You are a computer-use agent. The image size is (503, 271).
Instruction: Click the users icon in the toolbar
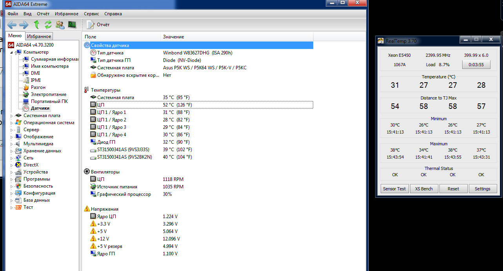point(60,25)
